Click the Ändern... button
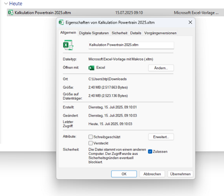Screen dimensions: 224x196 [161, 68]
